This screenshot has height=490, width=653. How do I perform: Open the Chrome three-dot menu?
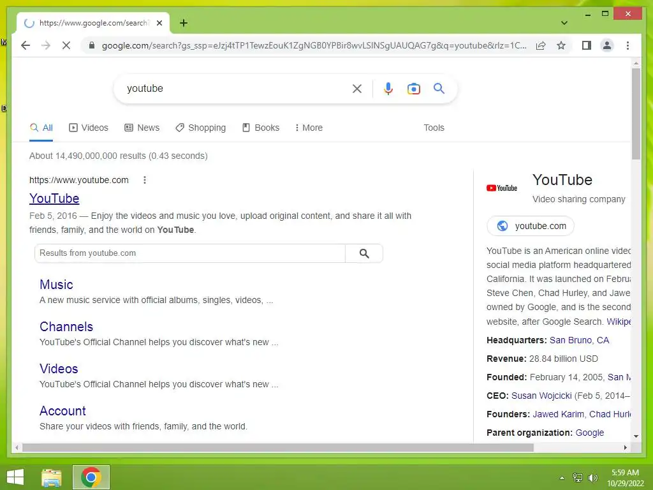[x=627, y=45]
